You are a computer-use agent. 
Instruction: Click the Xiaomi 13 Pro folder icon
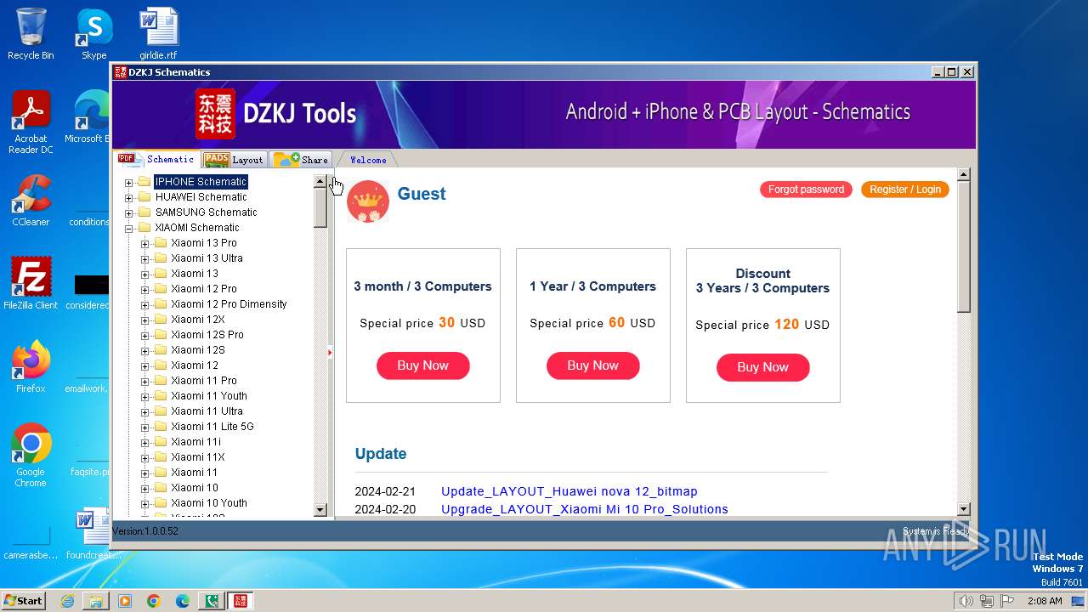coord(161,243)
